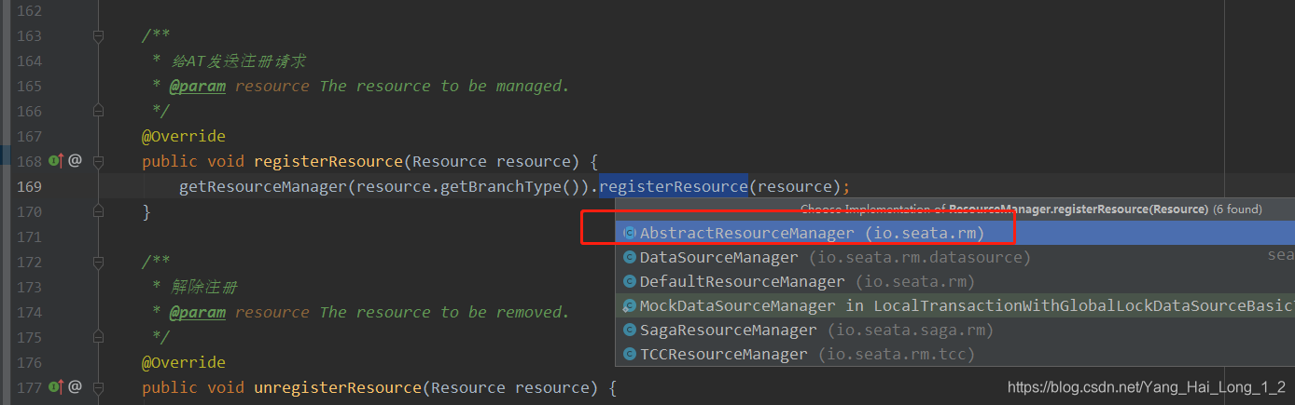Click getBranchType() on line 169
This screenshot has height=405, width=1295.
click(x=510, y=186)
